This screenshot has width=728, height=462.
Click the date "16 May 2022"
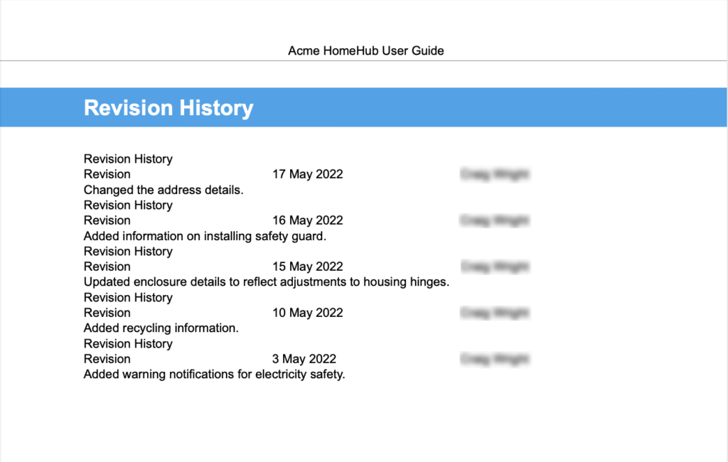pyautogui.click(x=308, y=220)
